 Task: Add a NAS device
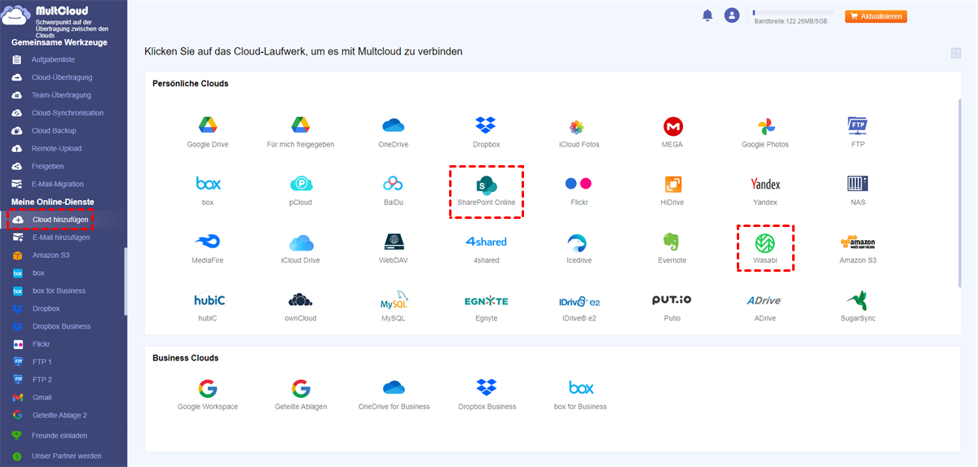857,190
